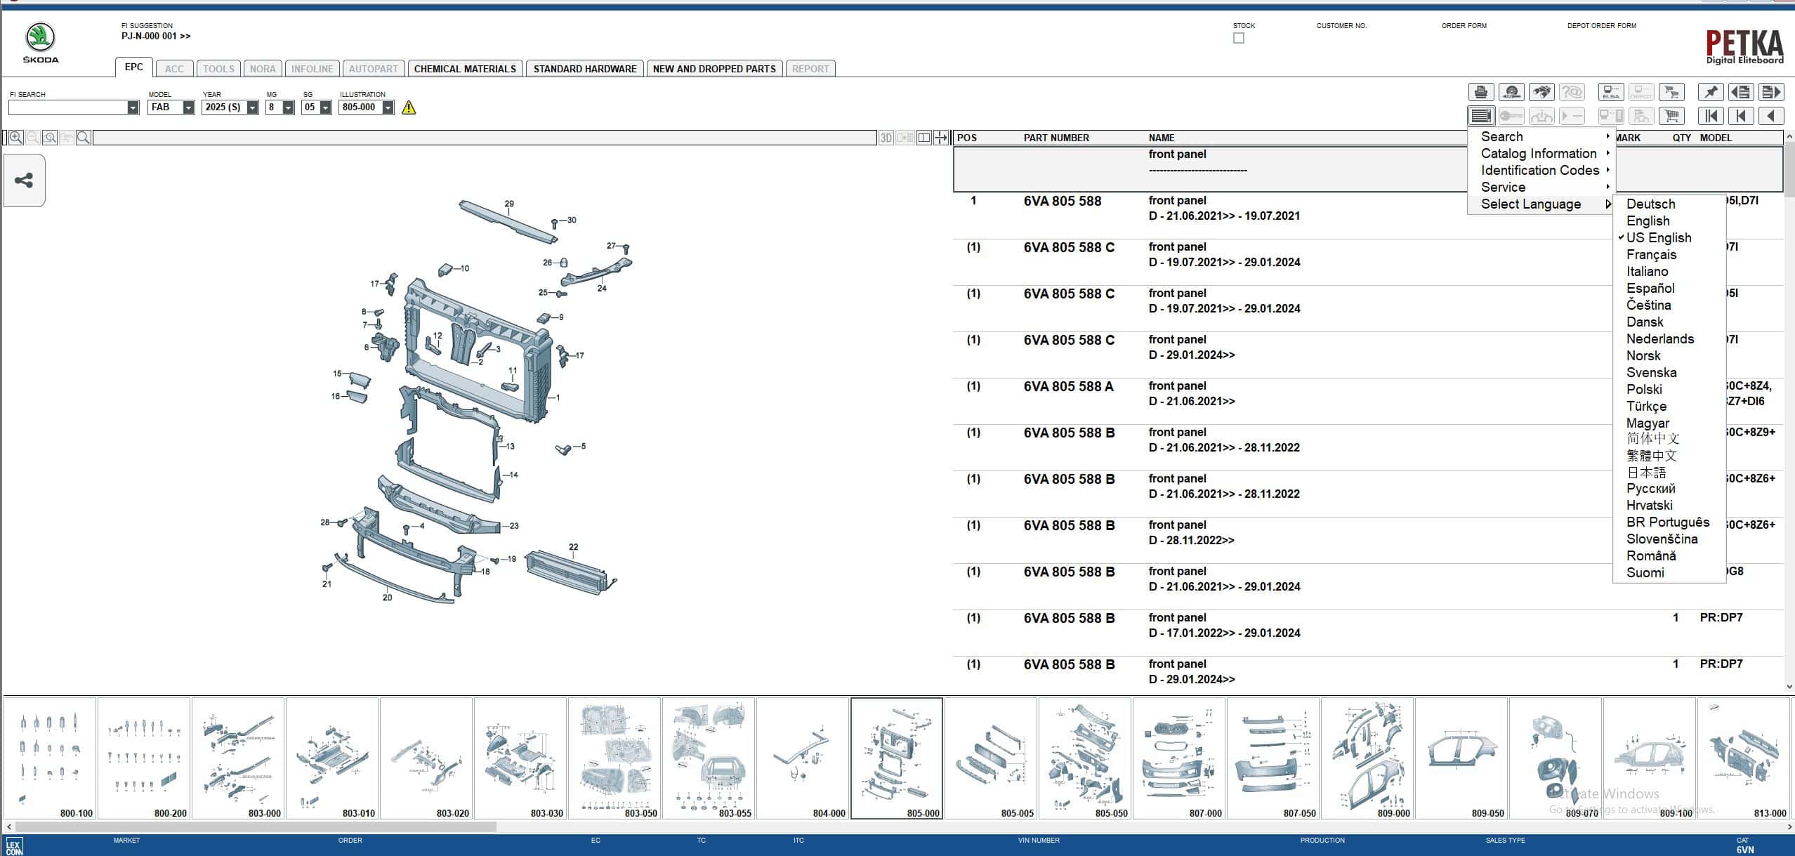Click the double shopping carts icon

click(1671, 92)
